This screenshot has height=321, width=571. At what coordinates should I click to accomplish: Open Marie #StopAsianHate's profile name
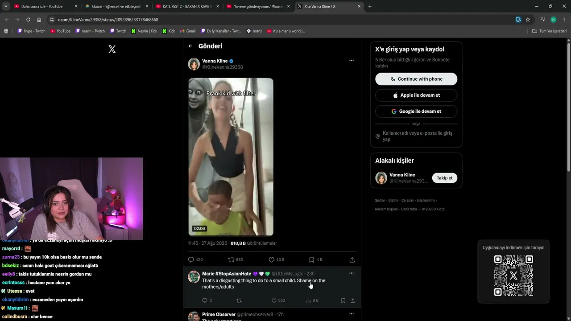[x=227, y=273]
